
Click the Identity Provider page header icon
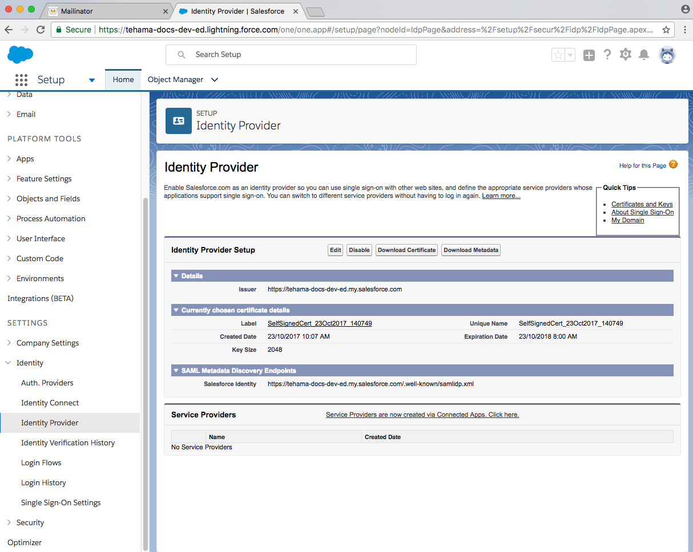coord(179,121)
